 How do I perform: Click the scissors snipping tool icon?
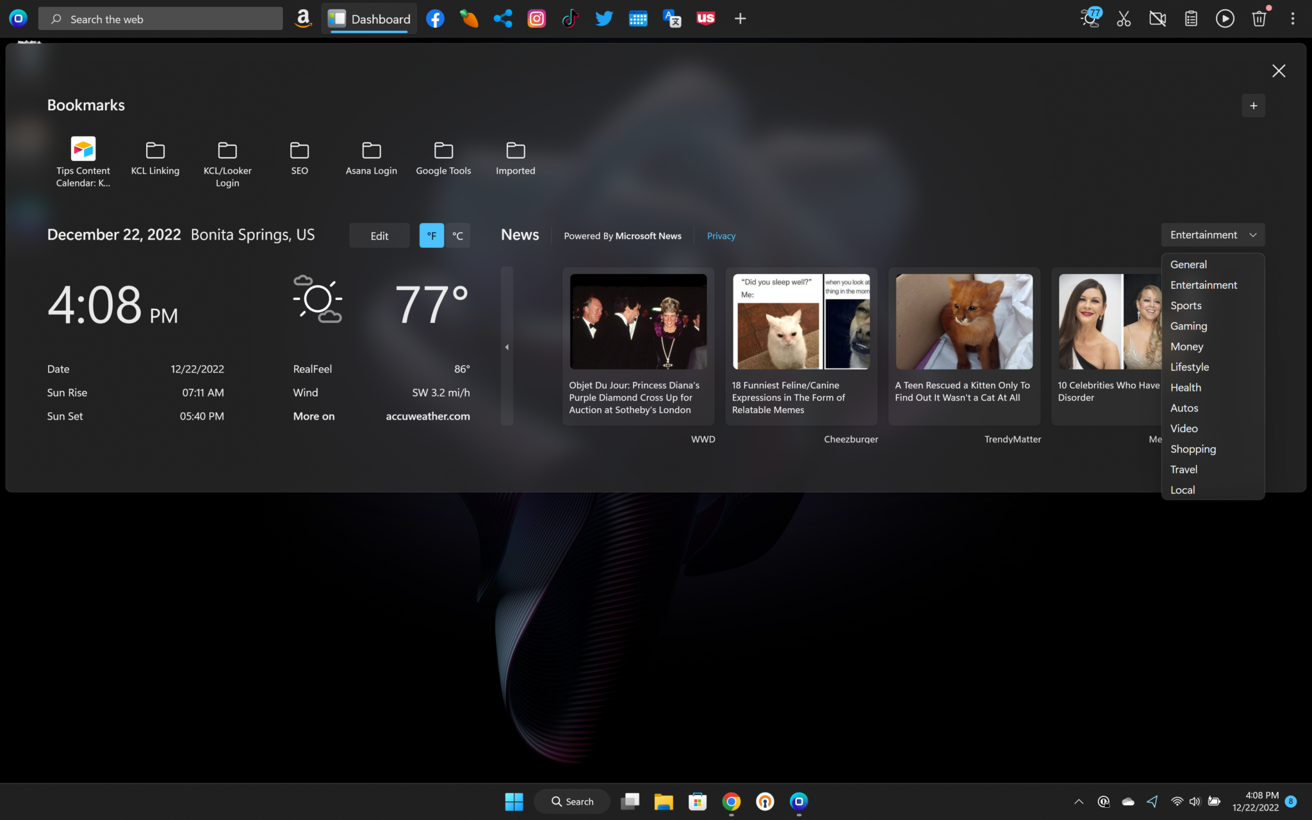pos(1124,19)
